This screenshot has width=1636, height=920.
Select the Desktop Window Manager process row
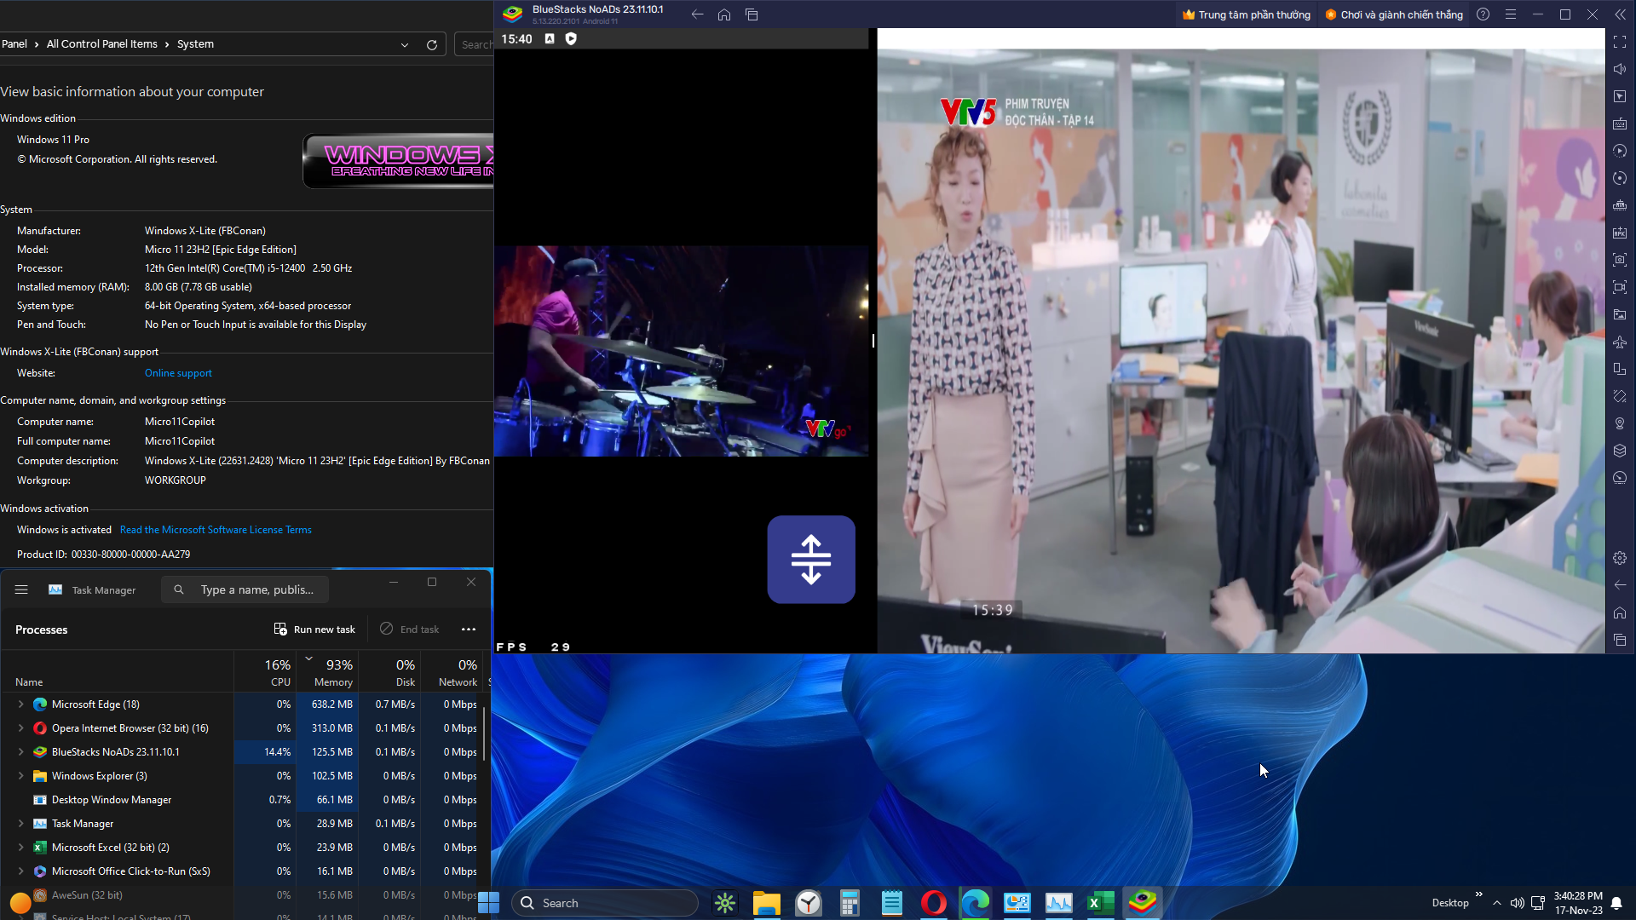(245, 800)
